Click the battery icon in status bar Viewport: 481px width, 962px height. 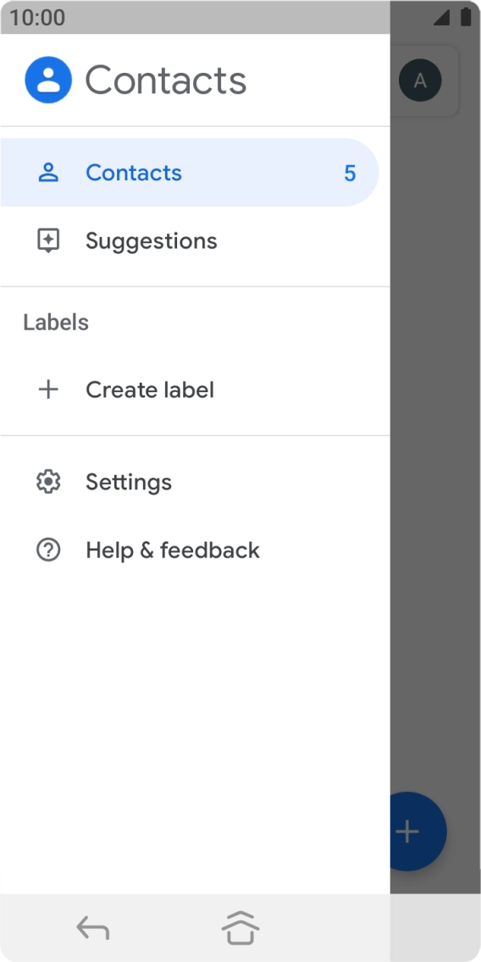[466, 17]
